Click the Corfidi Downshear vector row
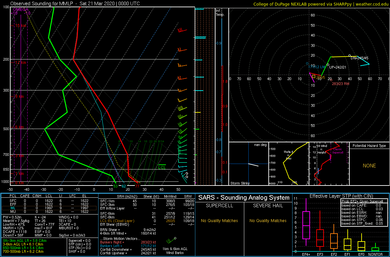 coord(128,249)
